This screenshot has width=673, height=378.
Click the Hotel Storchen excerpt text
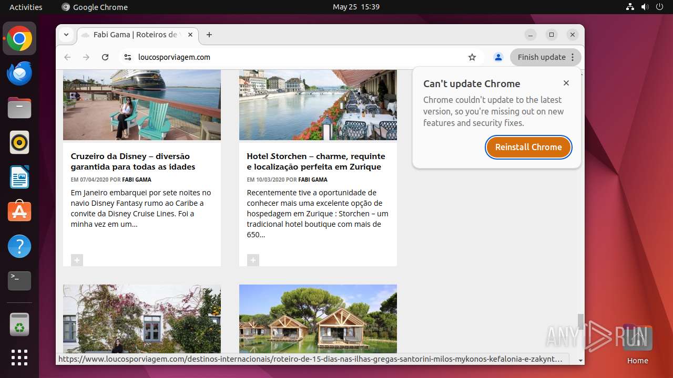pos(318,214)
